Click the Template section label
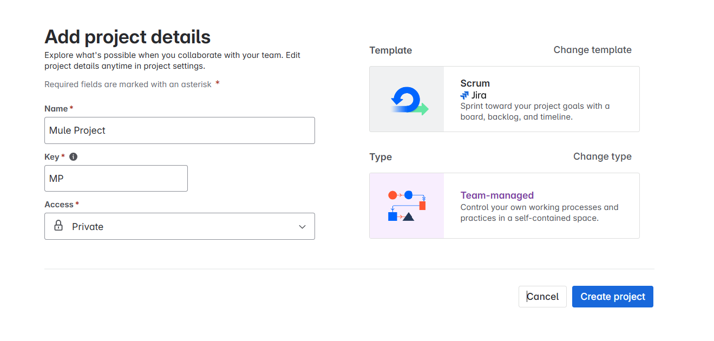The image size is (714, 341). 390,50
